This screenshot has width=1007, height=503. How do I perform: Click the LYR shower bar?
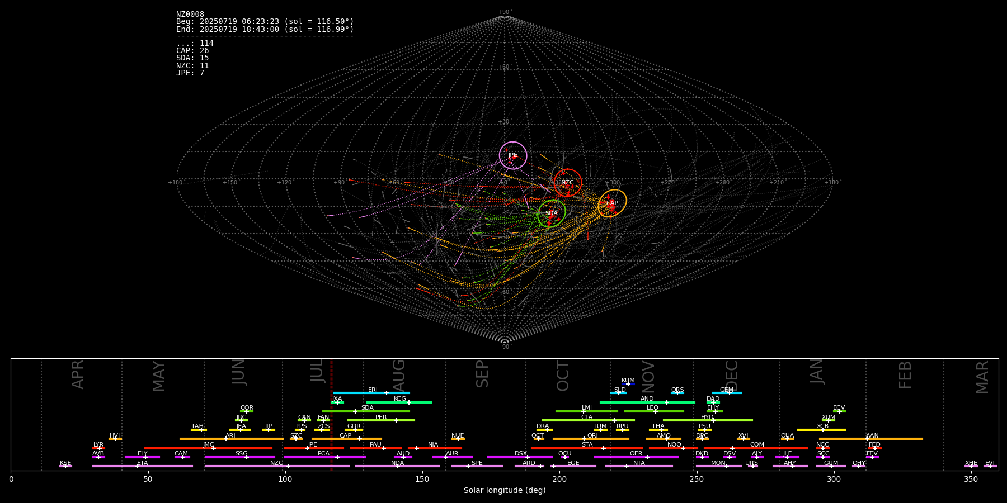pos(98,448)
